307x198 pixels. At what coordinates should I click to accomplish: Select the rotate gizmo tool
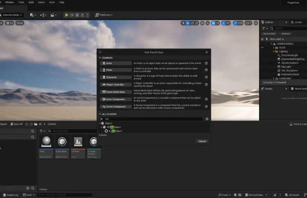click(x=192, y=23)
